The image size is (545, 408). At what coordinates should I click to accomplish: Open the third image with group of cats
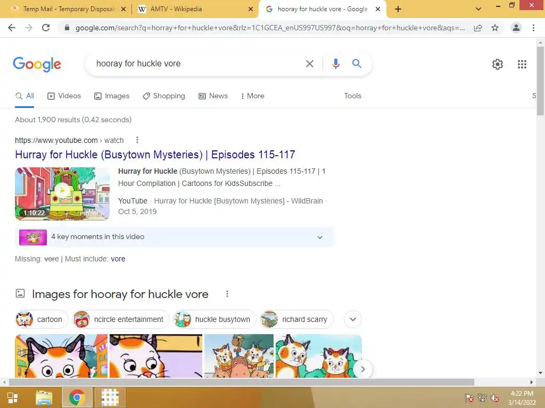point(239,356)
